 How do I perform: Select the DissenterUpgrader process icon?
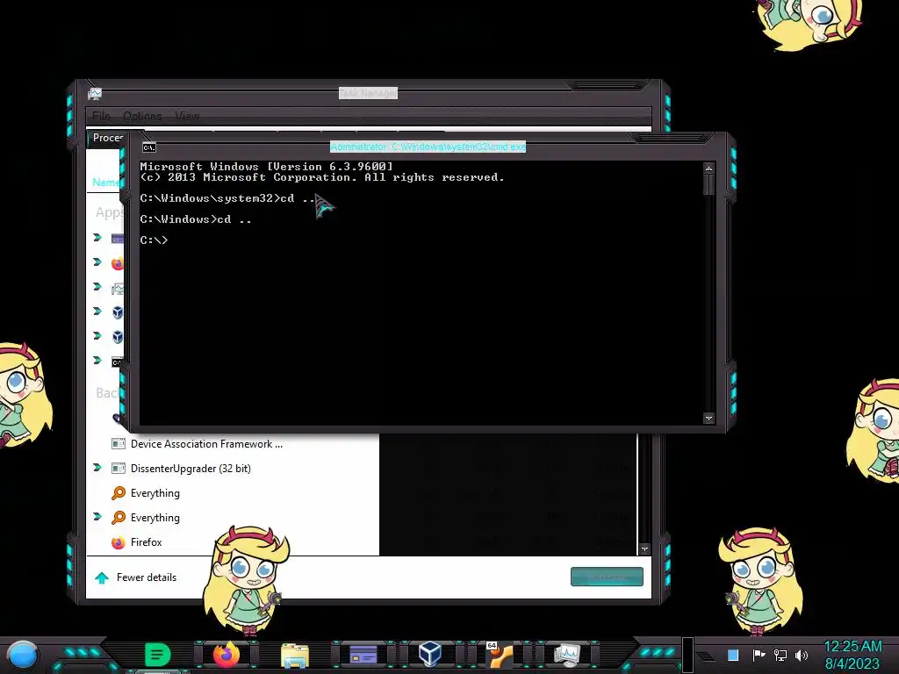[119, 469]
